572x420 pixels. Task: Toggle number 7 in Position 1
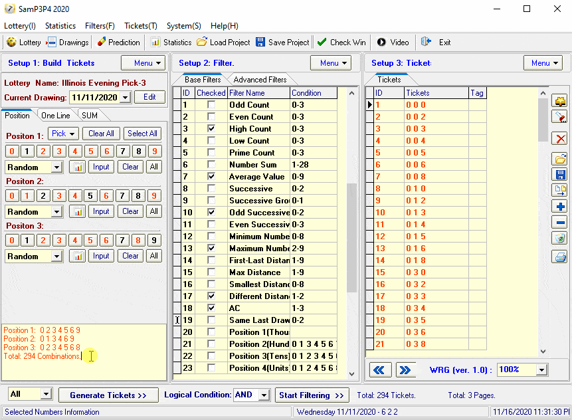[x=122, y=151]
